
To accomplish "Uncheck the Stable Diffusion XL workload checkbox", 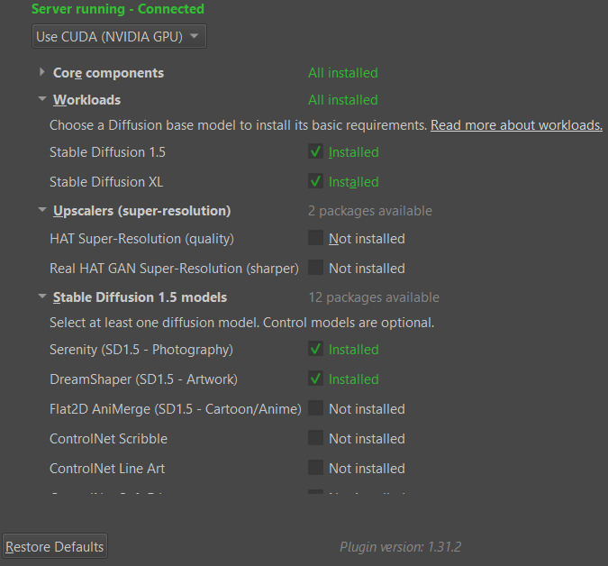I will (x=315, y=181).
